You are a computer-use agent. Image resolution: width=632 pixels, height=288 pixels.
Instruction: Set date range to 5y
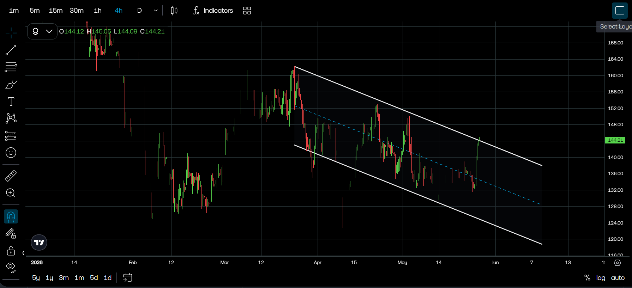pos(36,278)
